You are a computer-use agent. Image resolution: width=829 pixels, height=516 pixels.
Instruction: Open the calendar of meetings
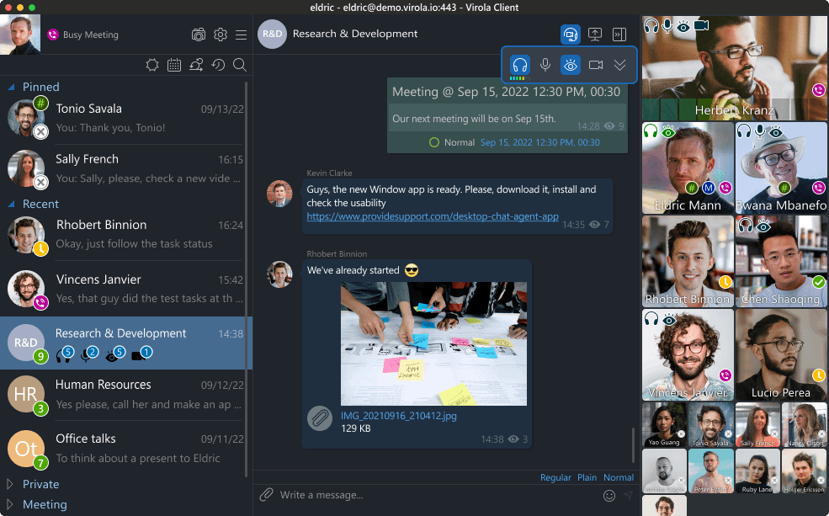click(174, 64)
